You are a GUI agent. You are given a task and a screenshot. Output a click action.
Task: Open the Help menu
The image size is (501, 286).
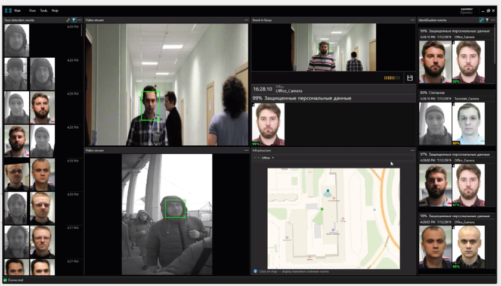55,11
